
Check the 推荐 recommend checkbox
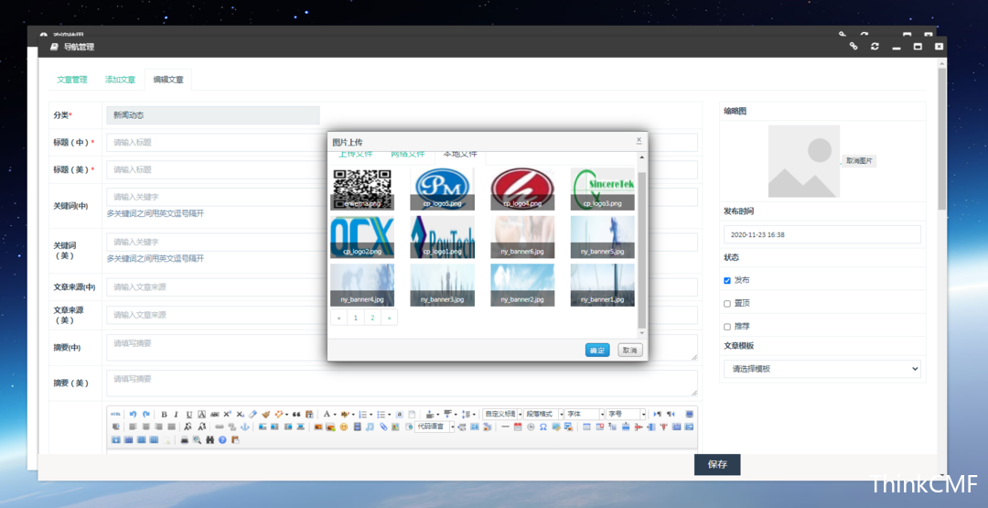point(727,327)
